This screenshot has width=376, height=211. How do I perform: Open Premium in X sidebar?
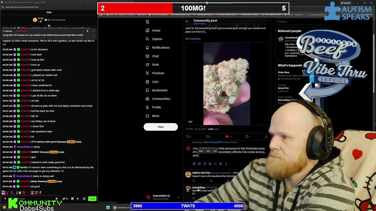[x=155, y=73]
